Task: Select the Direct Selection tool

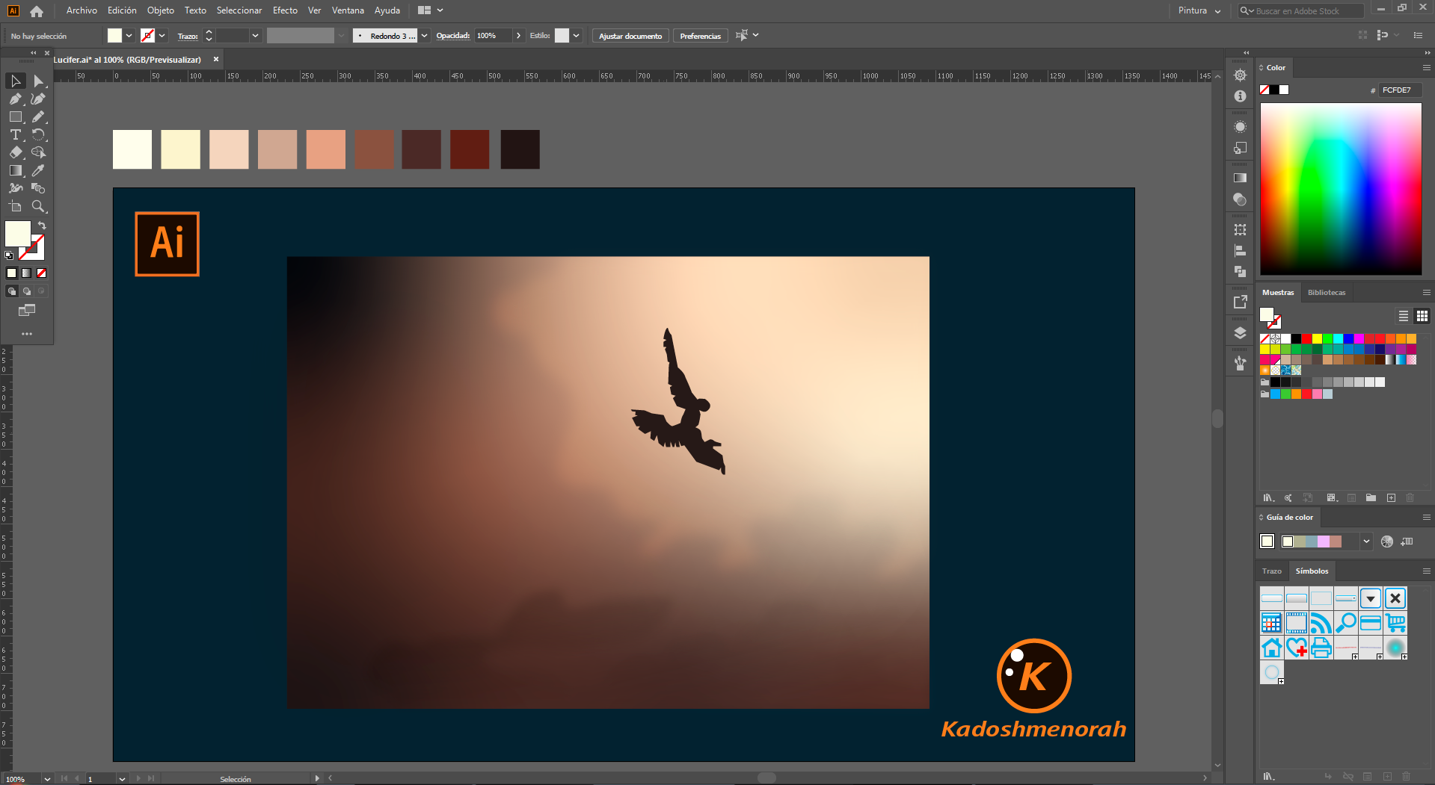Action: (38, 81)
